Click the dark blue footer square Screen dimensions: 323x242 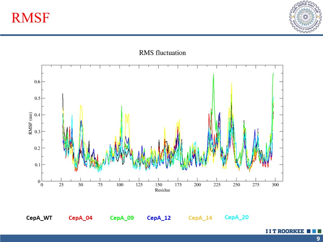click(x=309, y=231)
